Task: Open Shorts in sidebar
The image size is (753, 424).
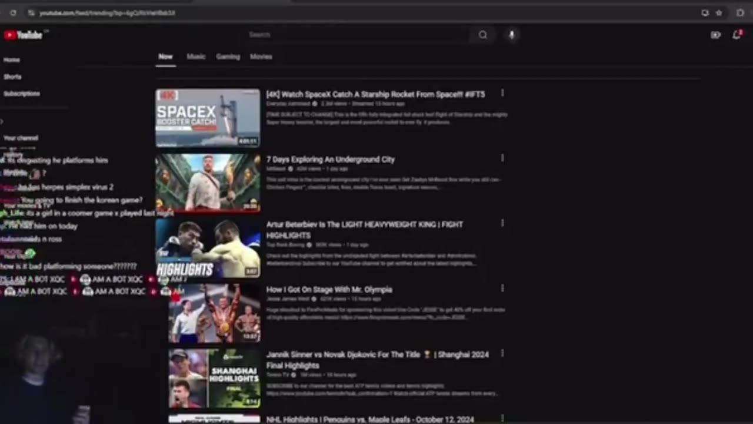Action: 12,77
